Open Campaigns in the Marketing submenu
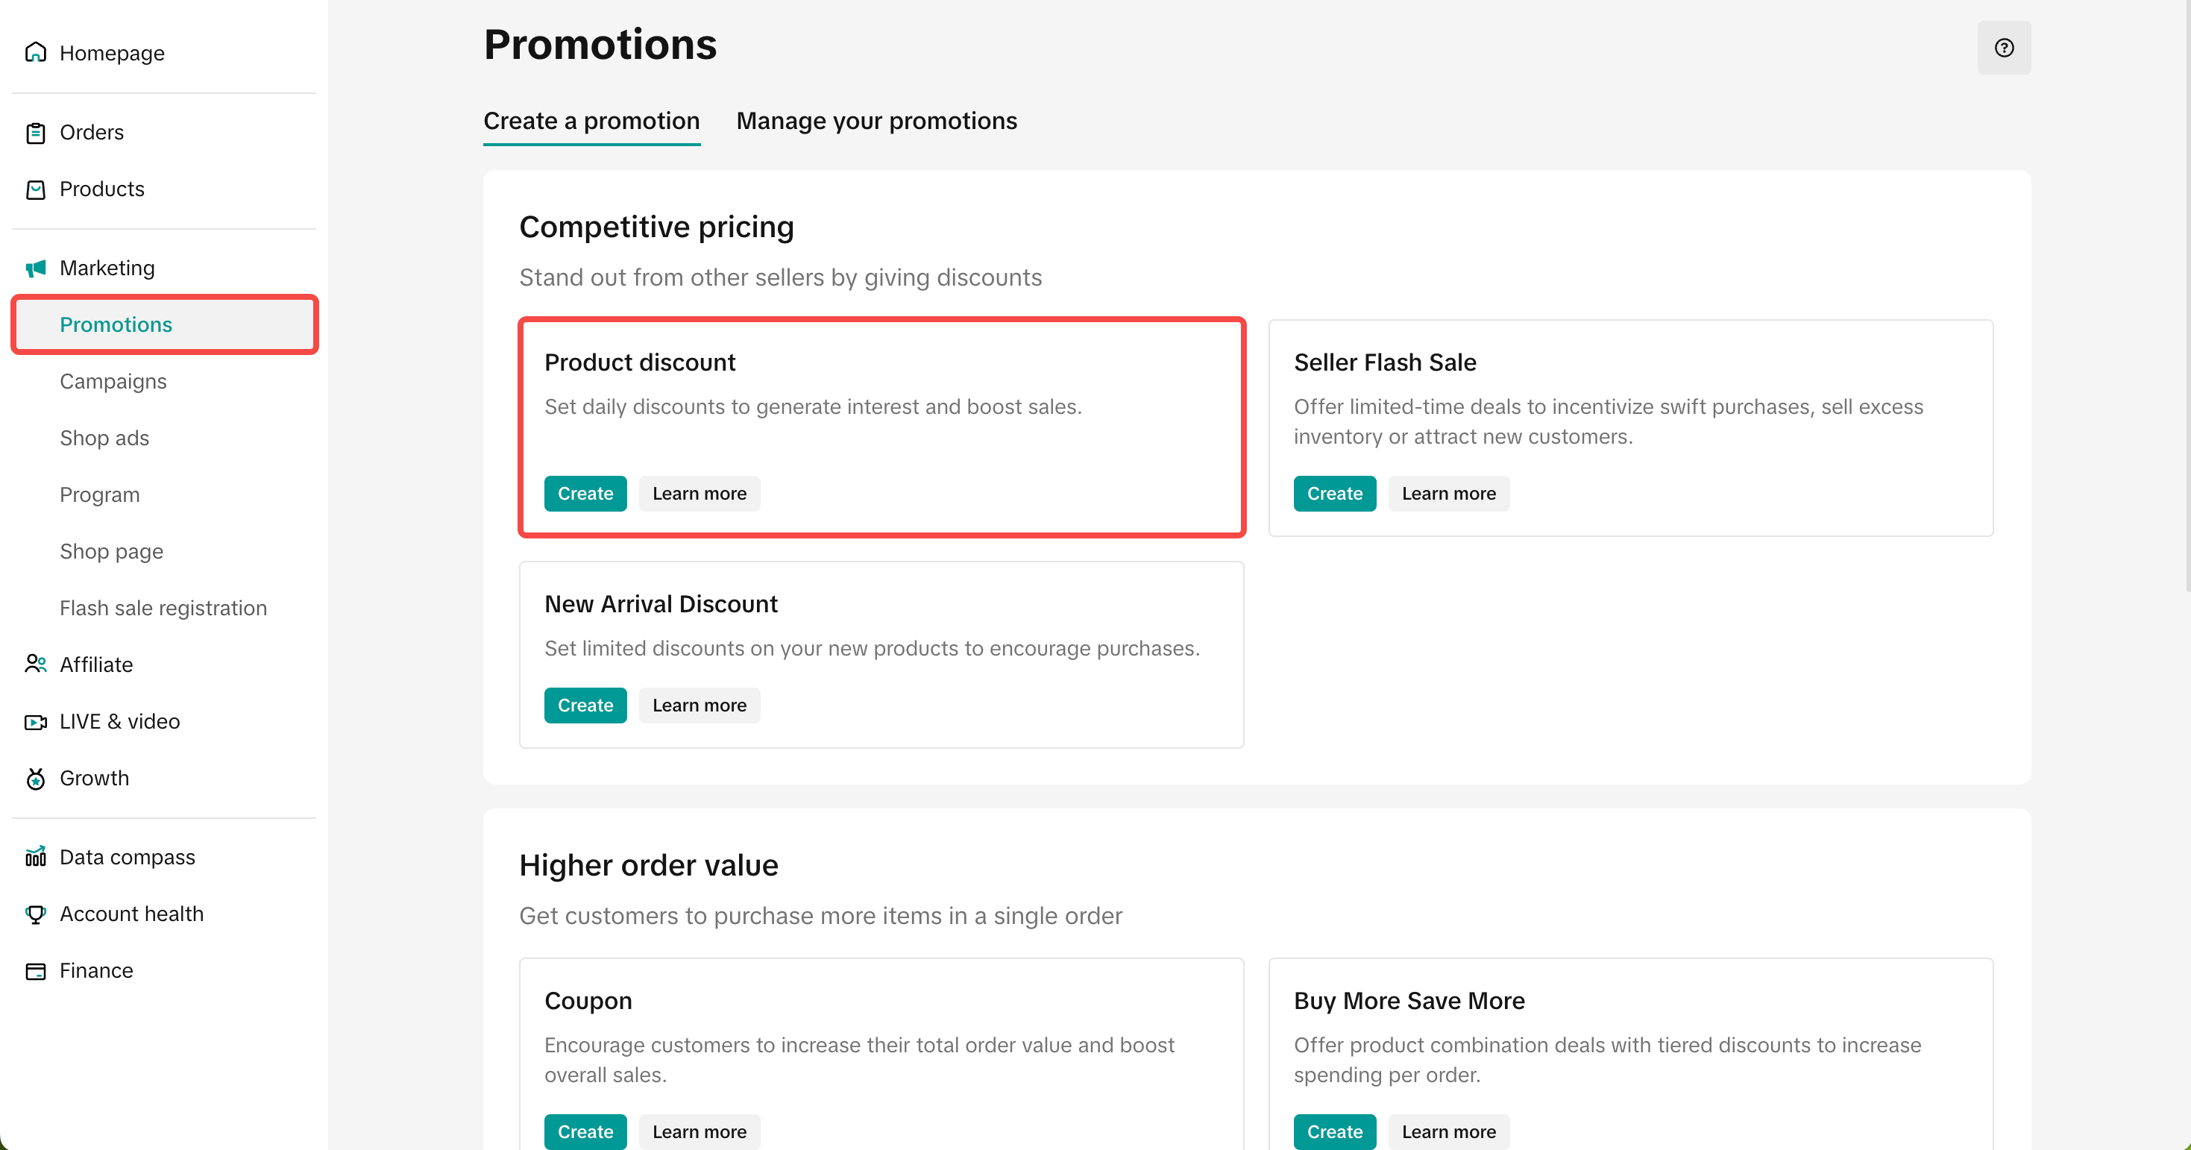The width and height of the screenshot is (2191, 1150). click(113, 381)
